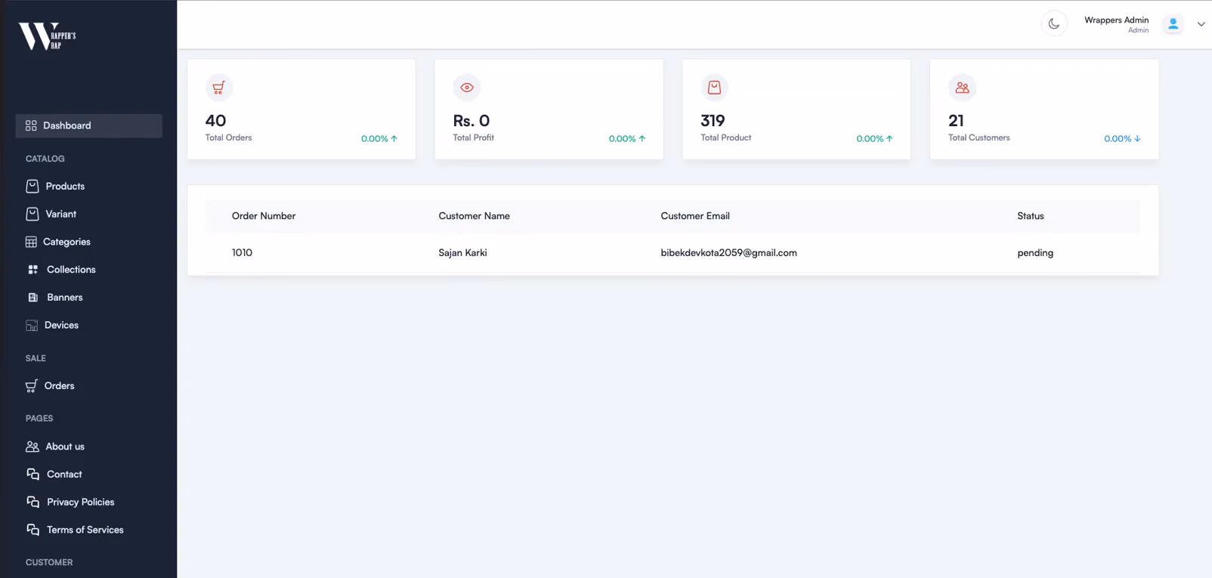Click the Products bag icon in sidebar

pyautogui.click(x=32, y=187)
